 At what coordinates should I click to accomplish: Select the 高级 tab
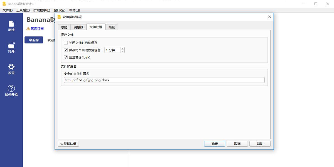(x=112, y=27)
